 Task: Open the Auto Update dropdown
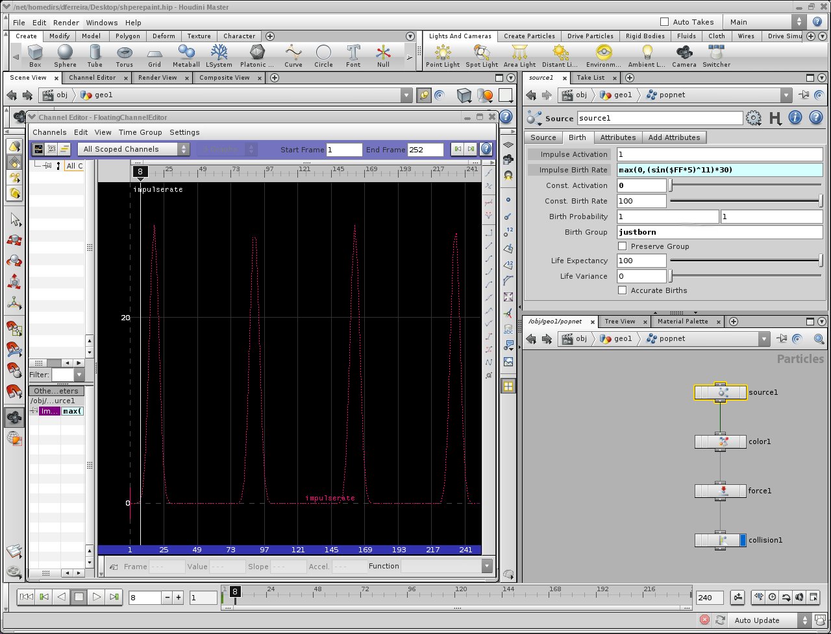pyautogui.click(x=770, y=620)
